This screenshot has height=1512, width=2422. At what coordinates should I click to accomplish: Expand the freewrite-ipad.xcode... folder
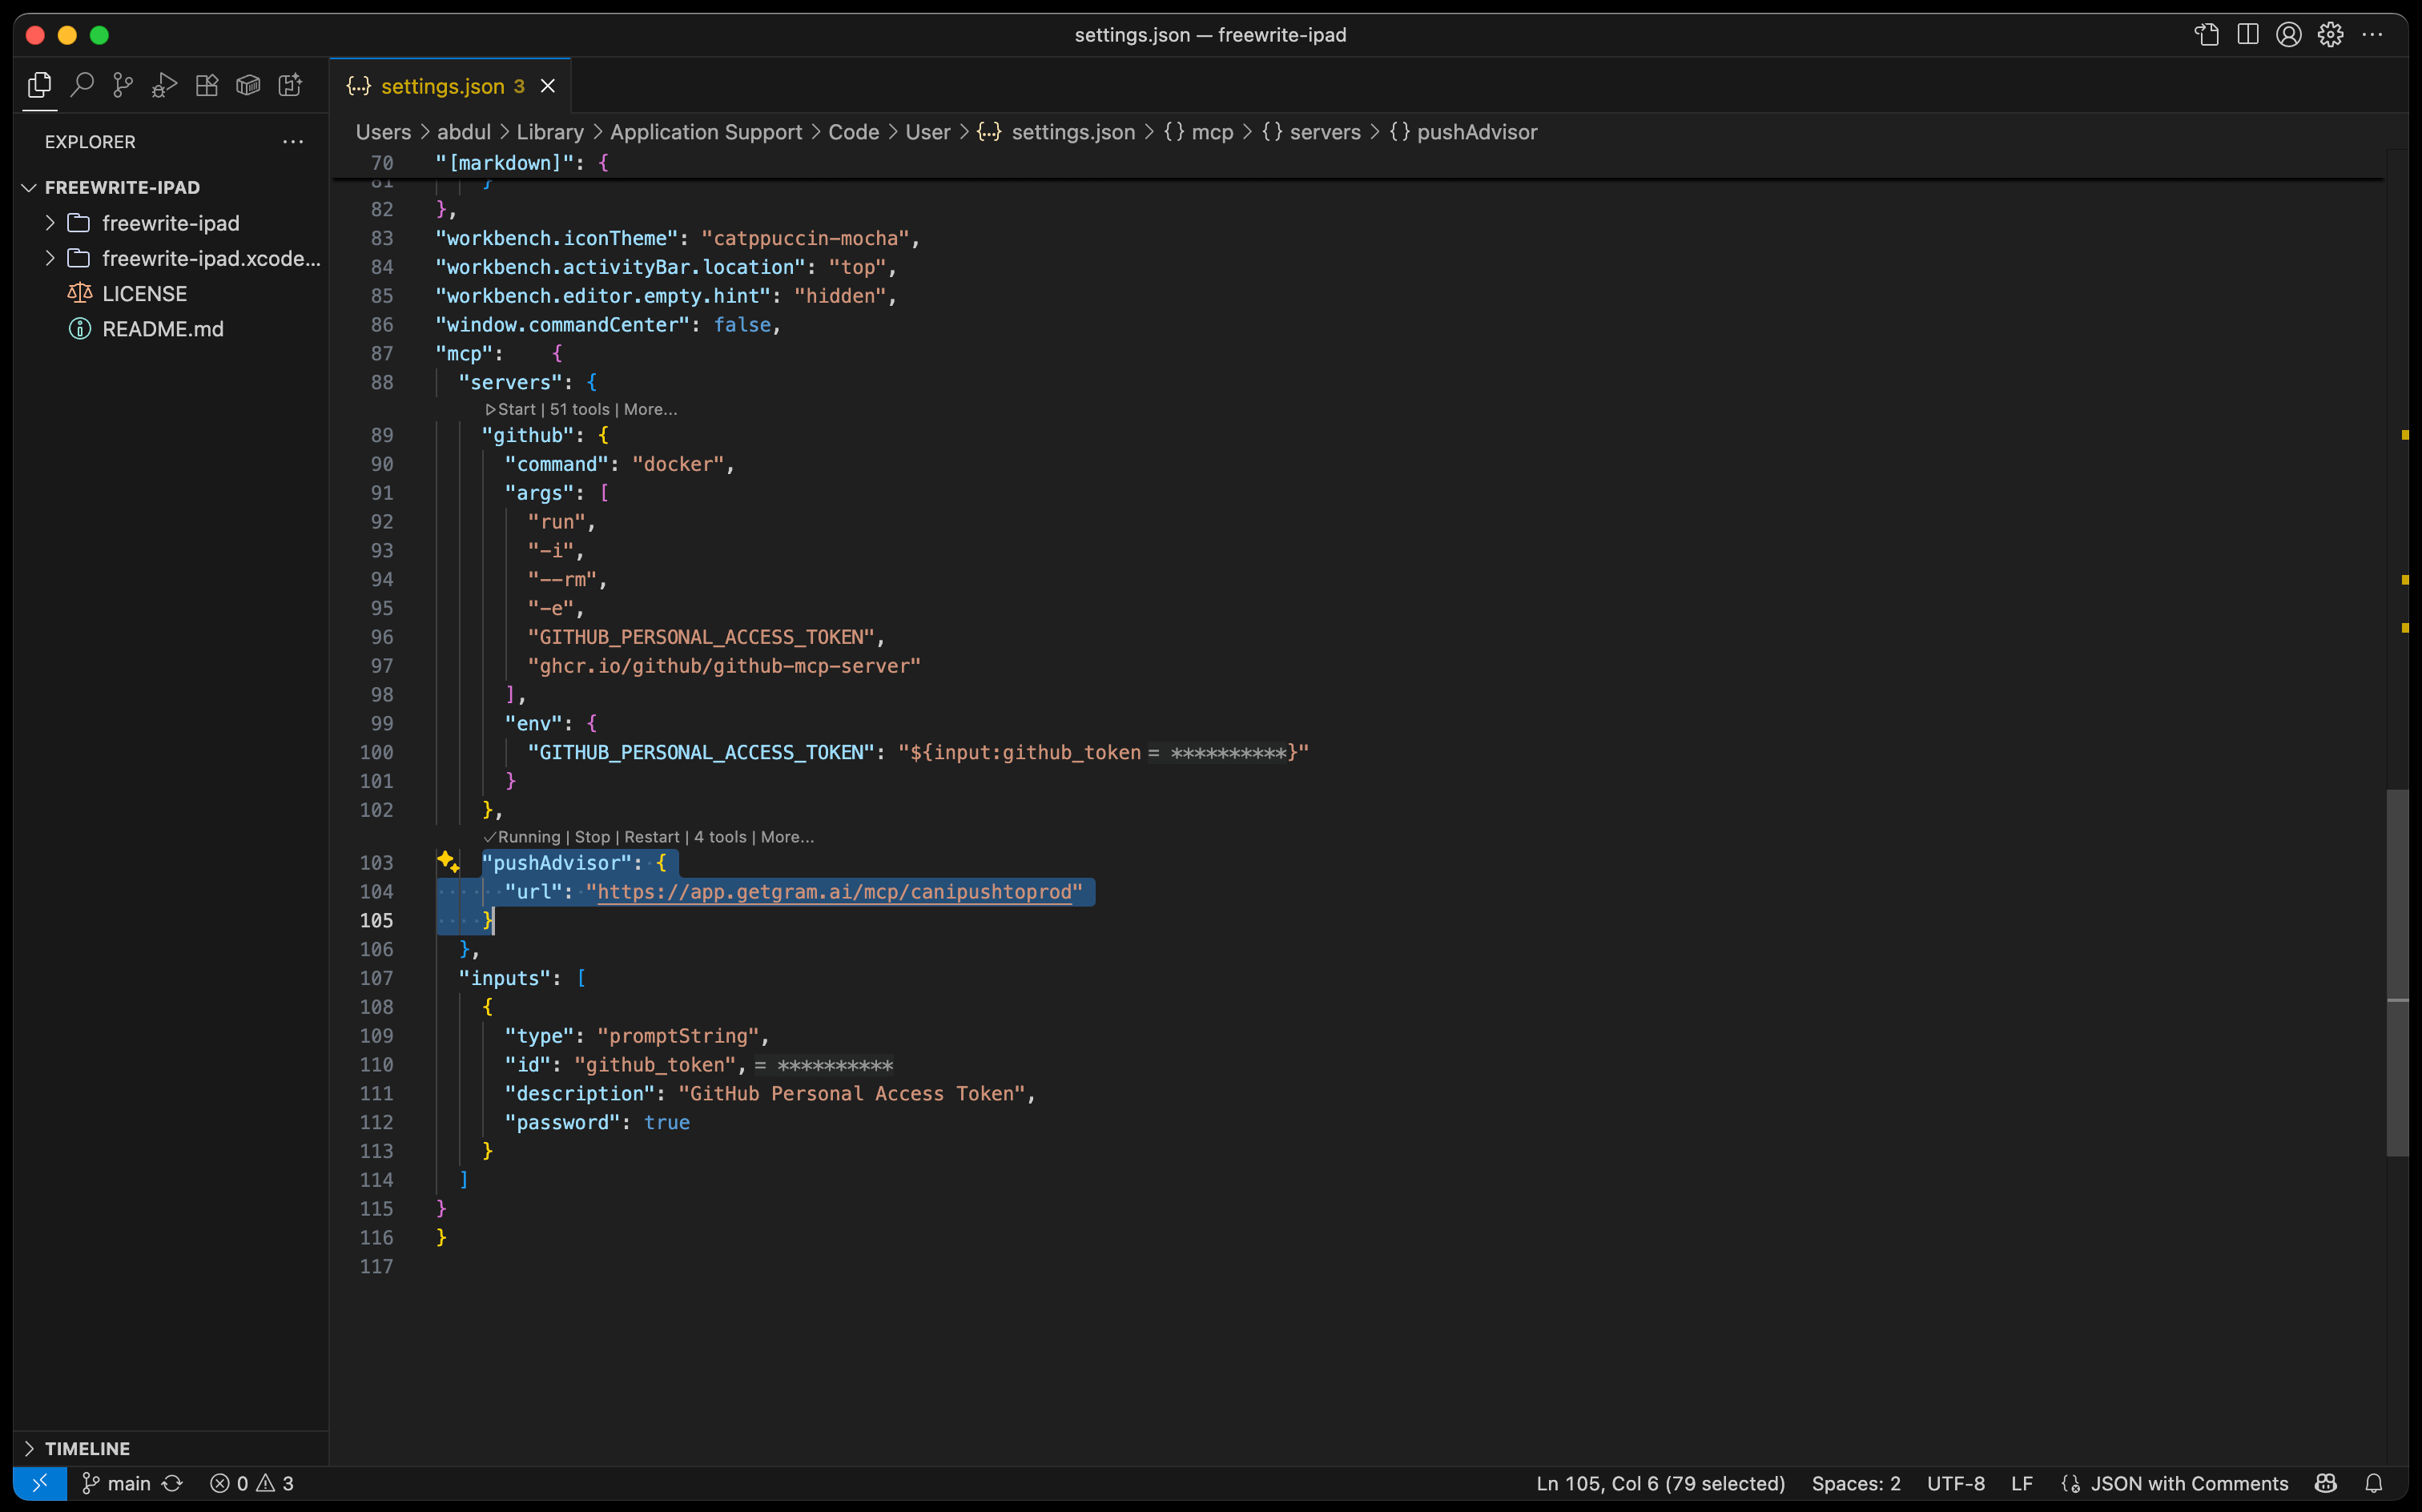pyautogui.click(x=50, y=258)
